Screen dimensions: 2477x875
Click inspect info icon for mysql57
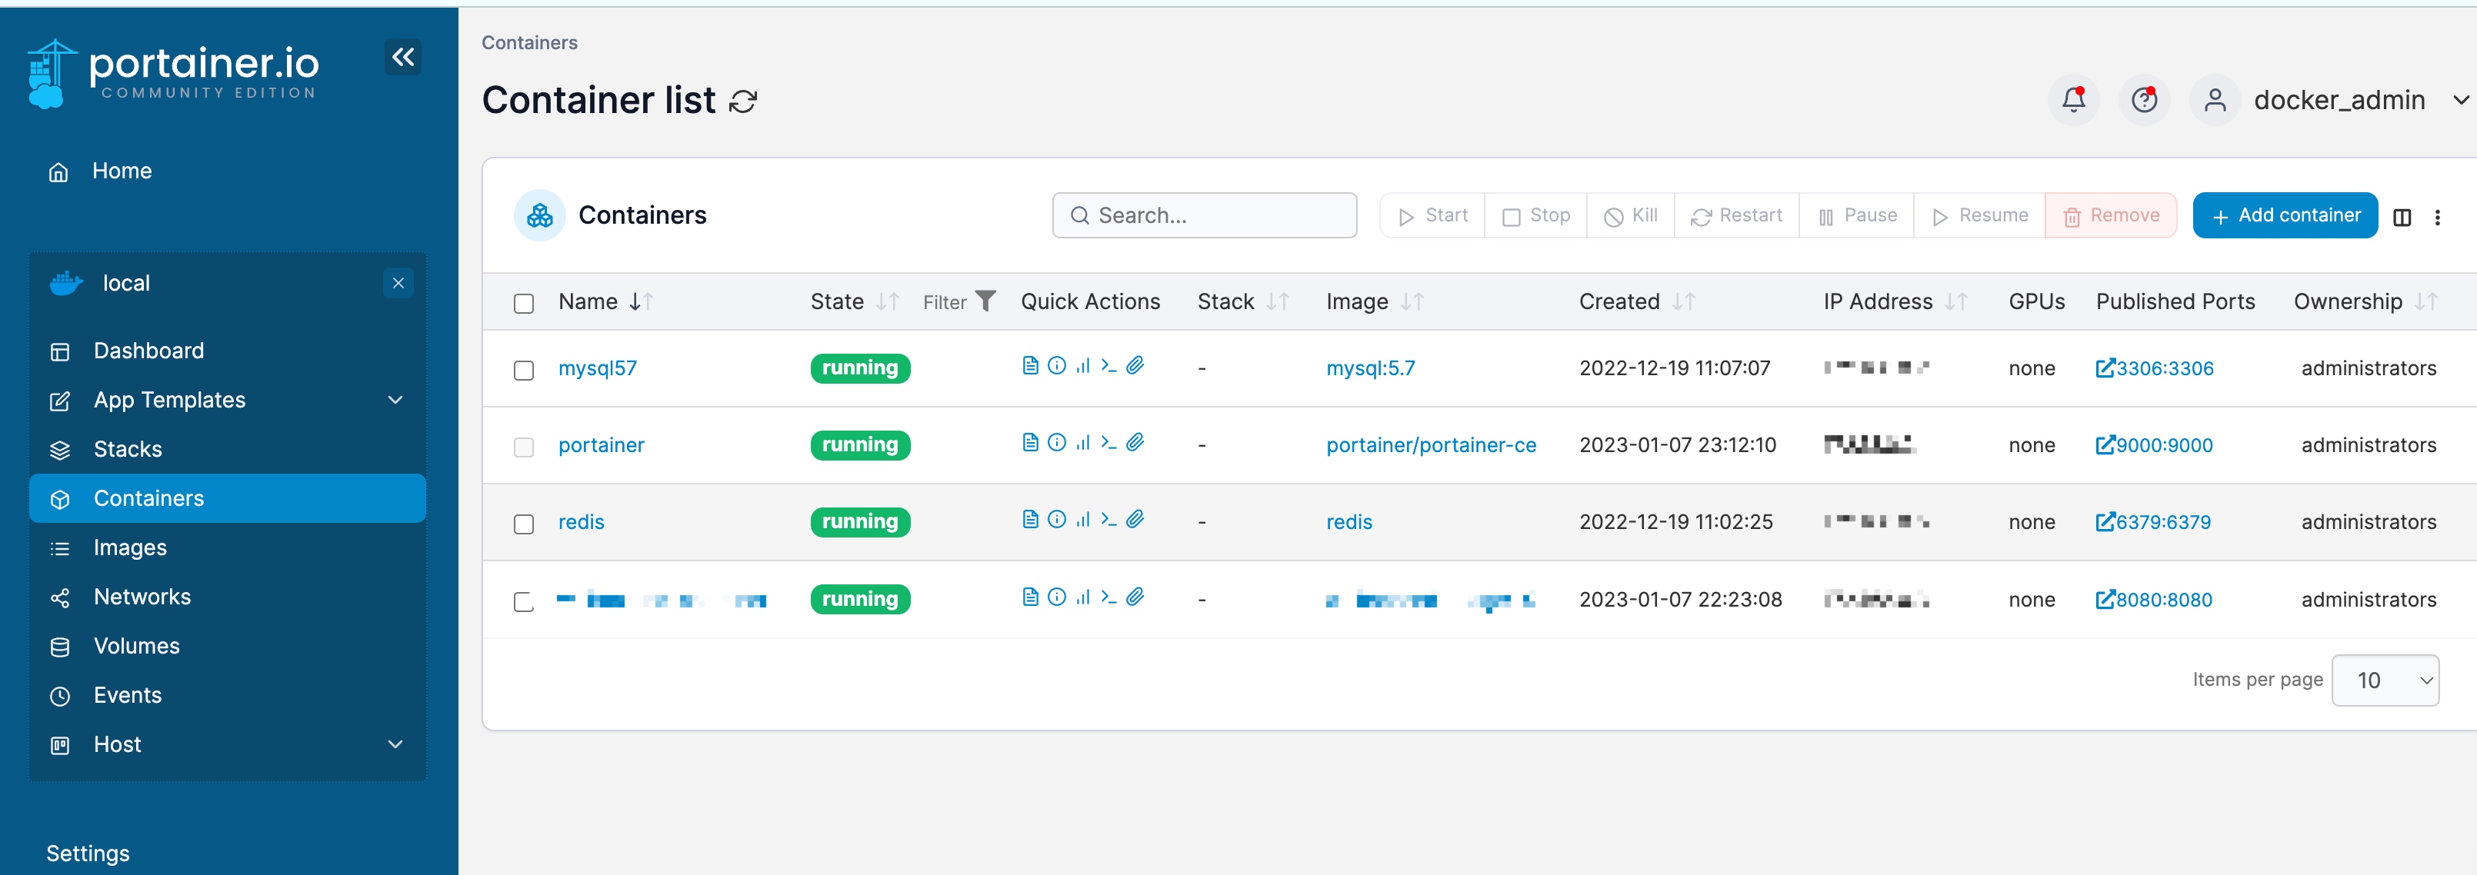[1055, 365]
